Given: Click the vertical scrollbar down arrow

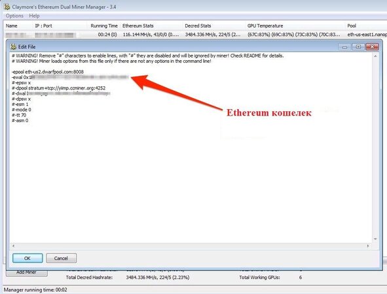Looking at the screenshot, I should (375, 239).
